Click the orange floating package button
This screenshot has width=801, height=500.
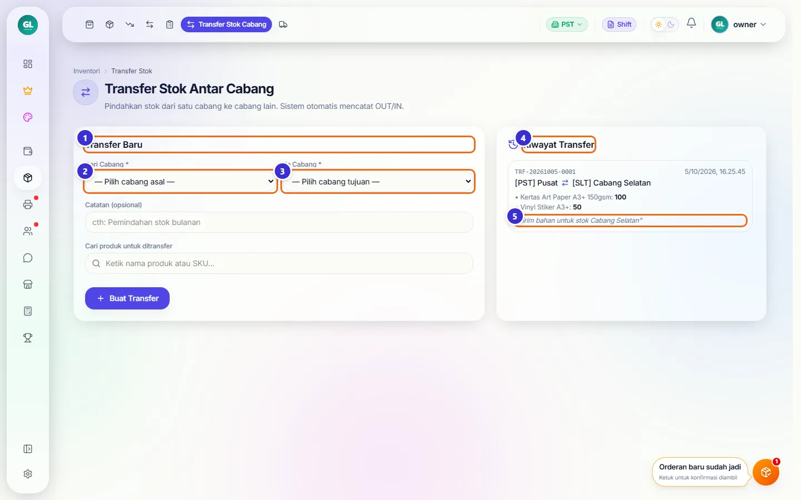pyautogui.click(x=766, y=472)
